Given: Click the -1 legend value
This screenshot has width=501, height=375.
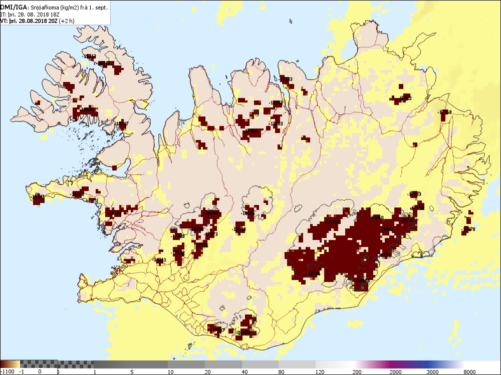Looking at the screenshot, I should coord(22,371).
